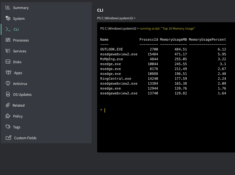Click the 1.64 memory percent value

222,93
